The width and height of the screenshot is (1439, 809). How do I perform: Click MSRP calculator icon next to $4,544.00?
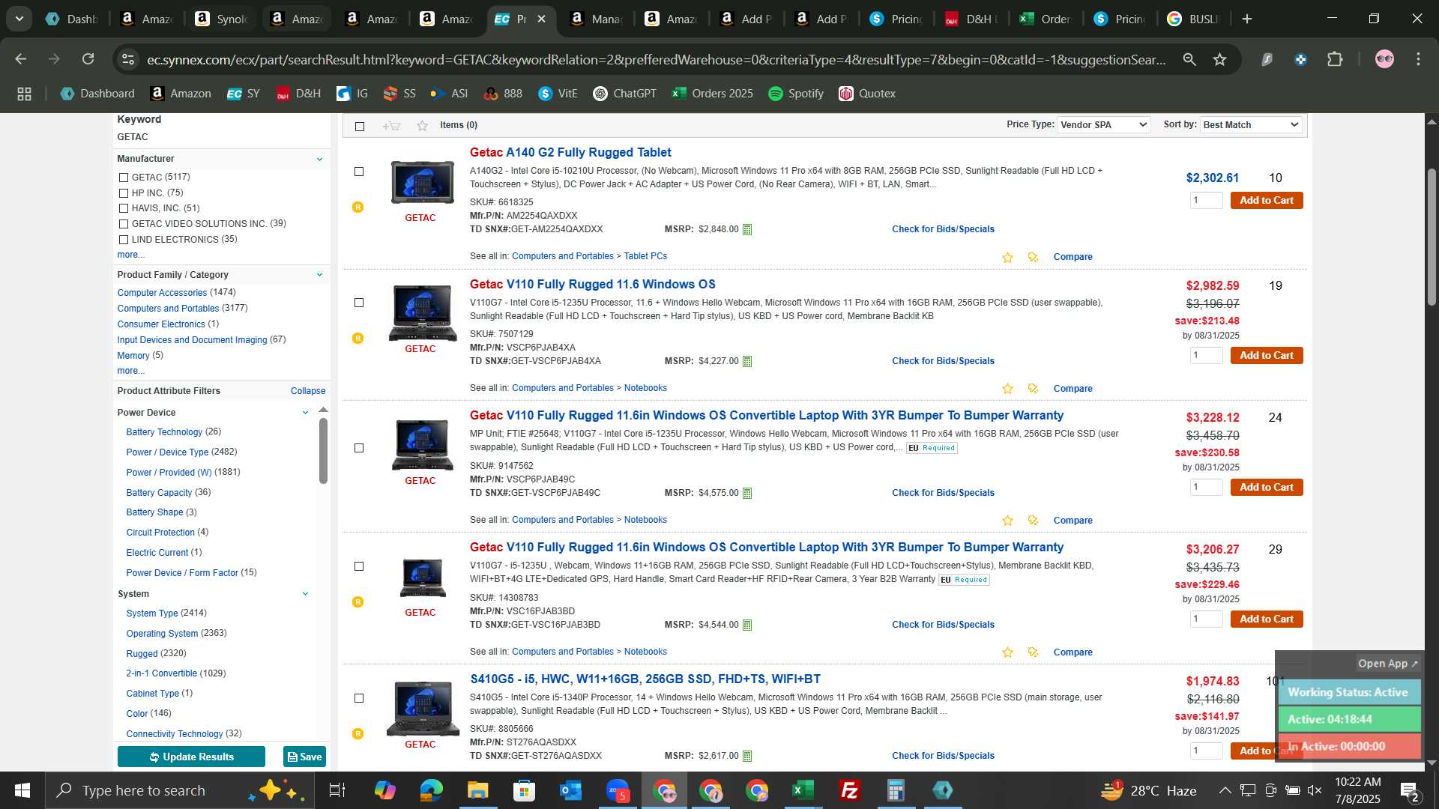(747, 625)
